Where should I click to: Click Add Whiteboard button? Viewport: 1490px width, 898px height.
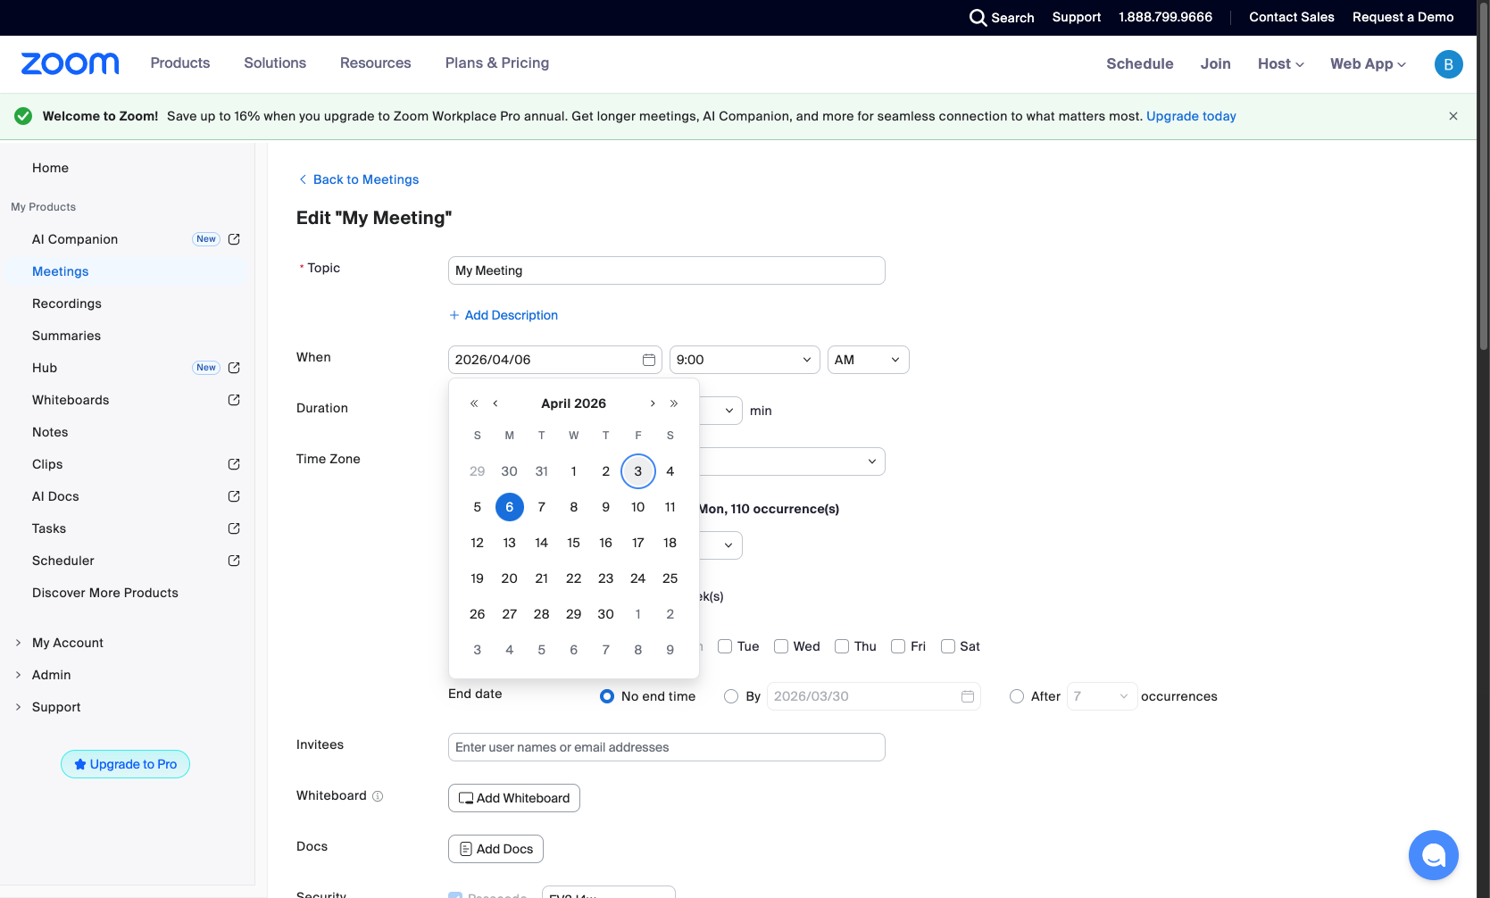point(514,798)
